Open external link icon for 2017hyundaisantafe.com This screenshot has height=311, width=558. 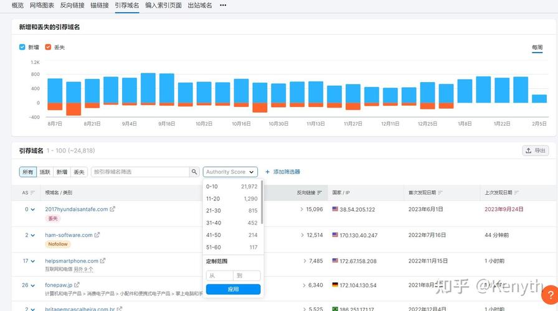(113, 209)
